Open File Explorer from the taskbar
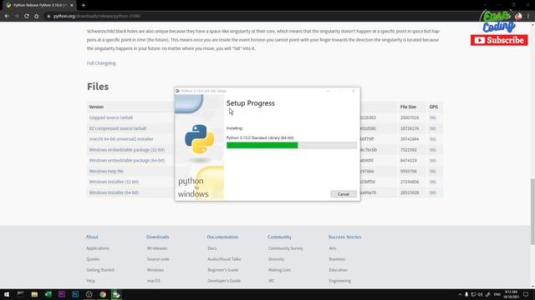Screen dimensions: 535x300 (x=34, y=294)
